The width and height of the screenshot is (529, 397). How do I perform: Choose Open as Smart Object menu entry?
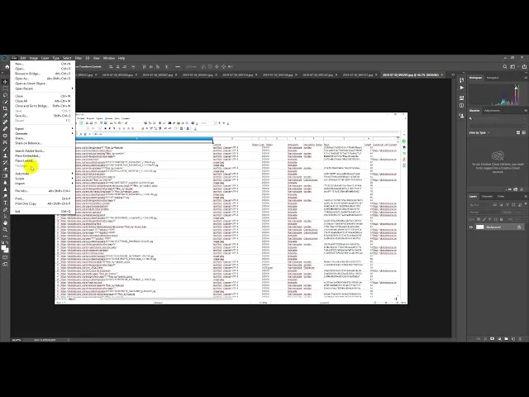(x=43, y=84)
